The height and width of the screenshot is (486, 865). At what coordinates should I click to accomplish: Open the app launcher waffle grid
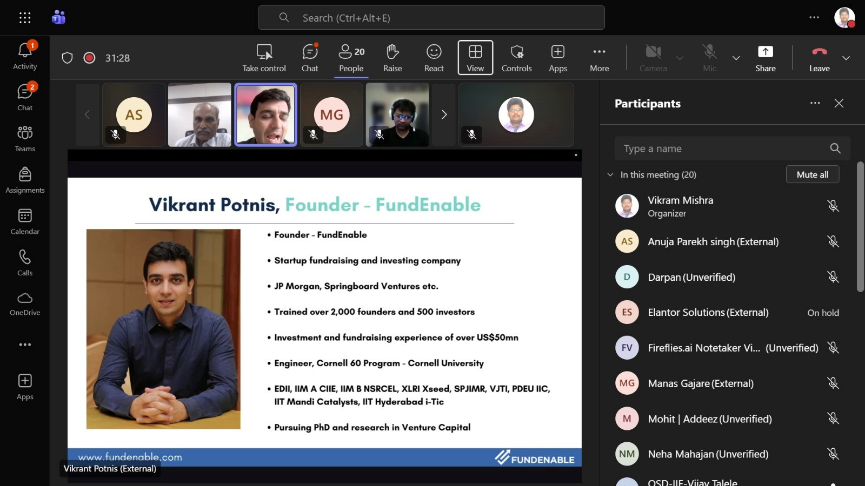click(x=25, y=18)
